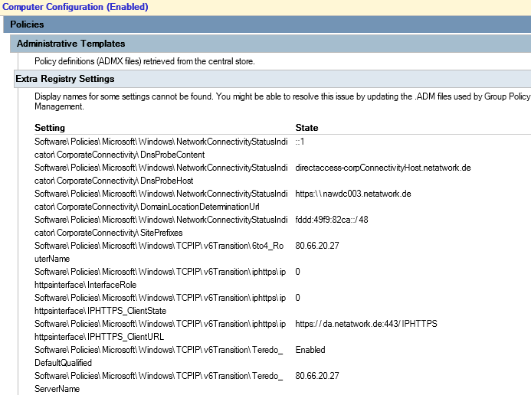This screenshot has height=395, width=531.
Task: Select the fddd:49f9:82ca::/48 value
Action: [332, 220]
